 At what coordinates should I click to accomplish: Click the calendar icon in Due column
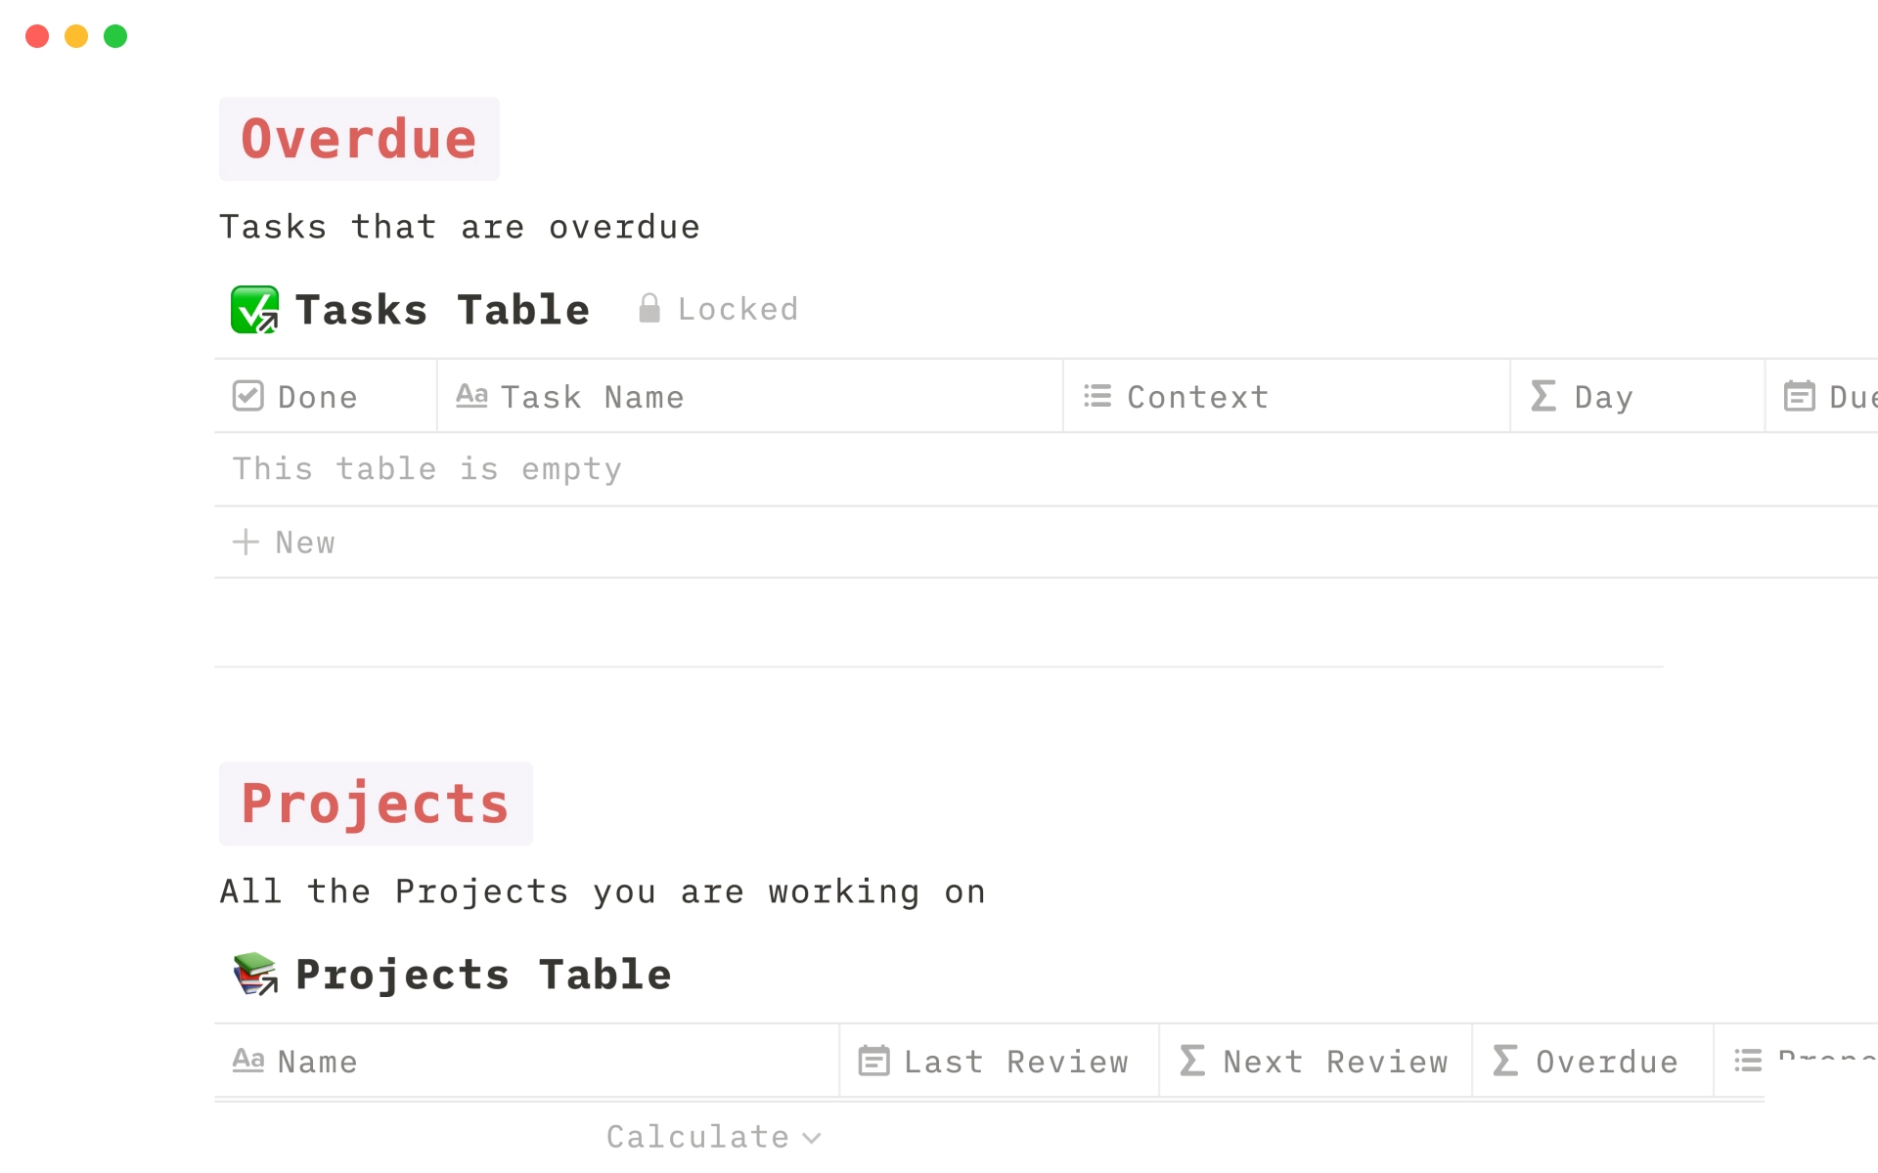point(1800,396)
